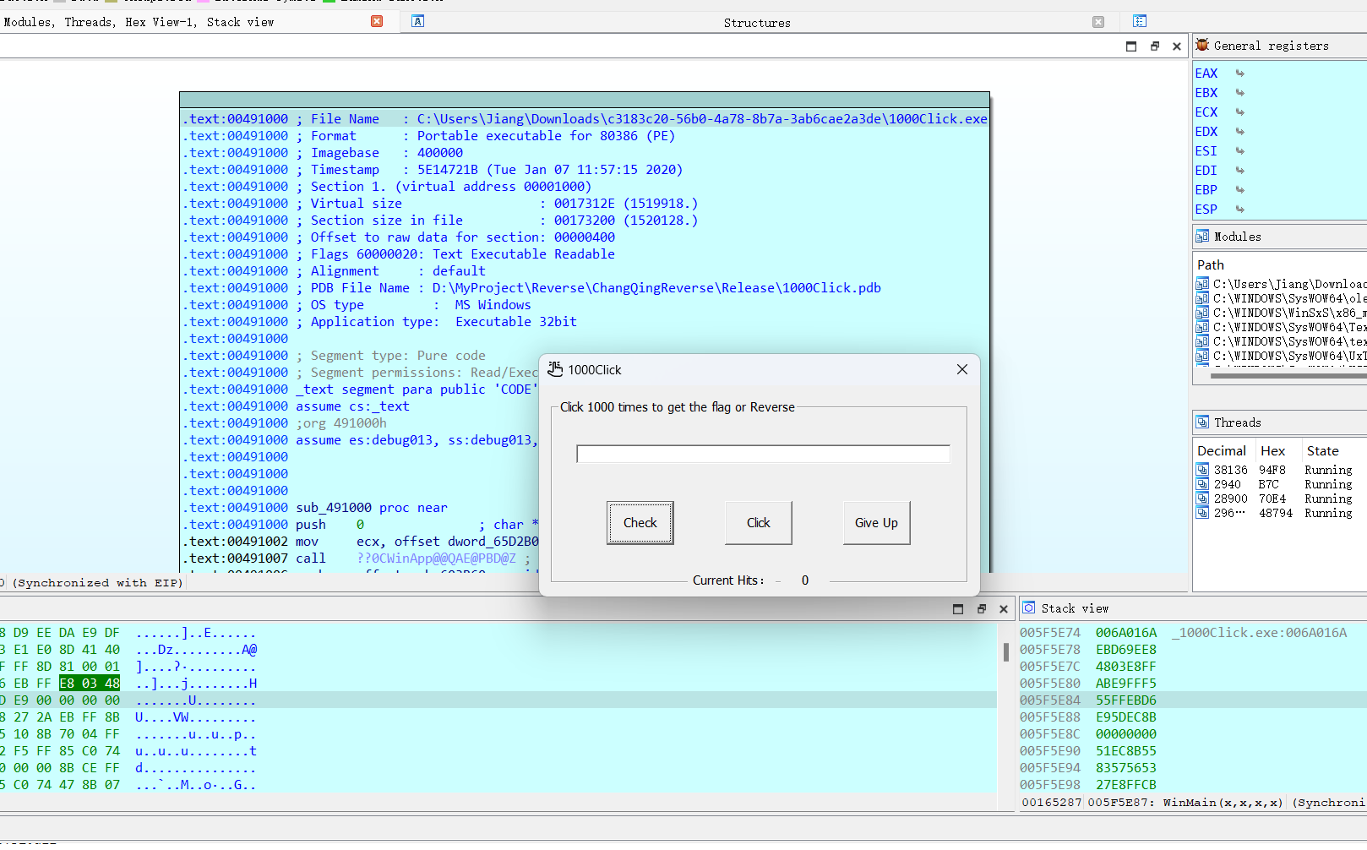Viewport: 1367px width, 850px height.
Task: Hit the Click button in 1000Click dialog
Action: 758,523
